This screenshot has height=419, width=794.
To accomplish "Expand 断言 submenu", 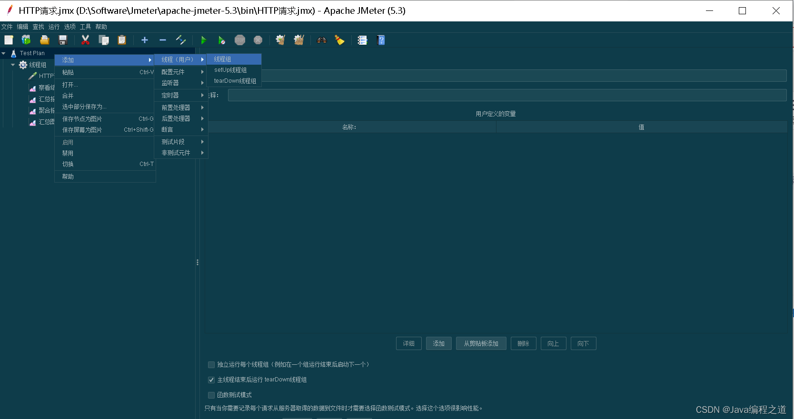I will coord(181,129).
